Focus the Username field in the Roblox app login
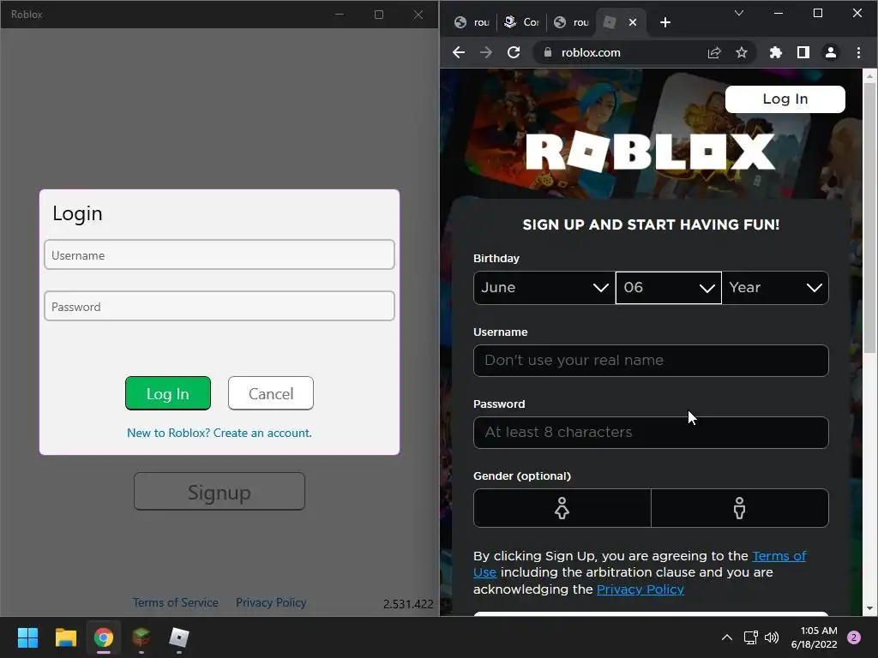The width and height of the screenshot is (878, 658). coord(219,254)
